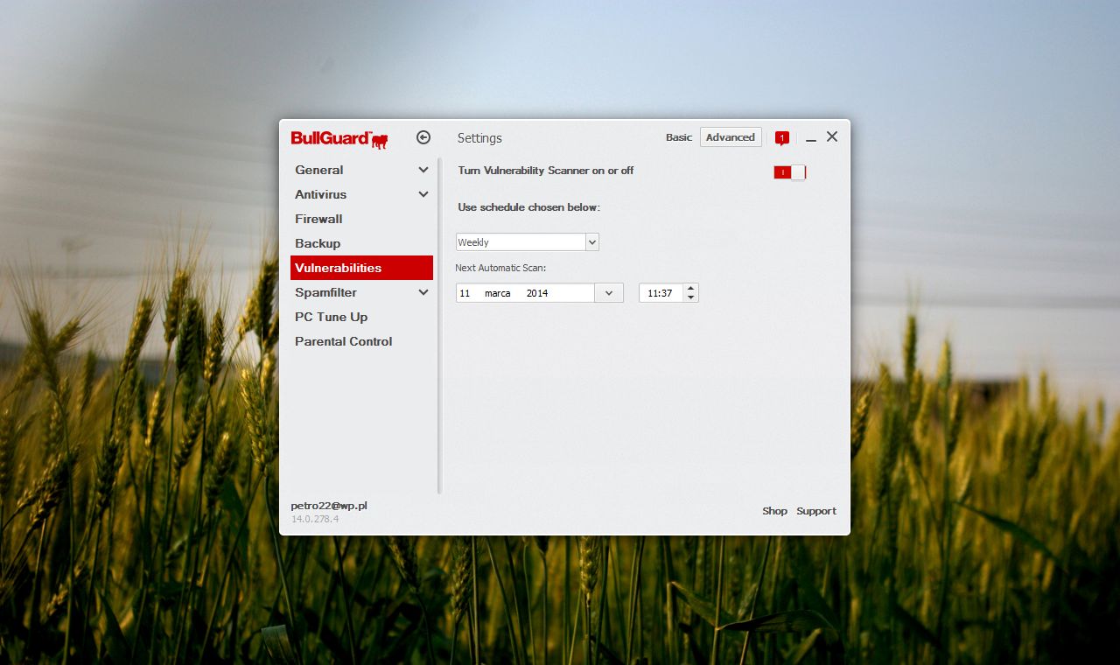Open the red notification message icon
1120x665 pixels.
[x=782, y=138]
